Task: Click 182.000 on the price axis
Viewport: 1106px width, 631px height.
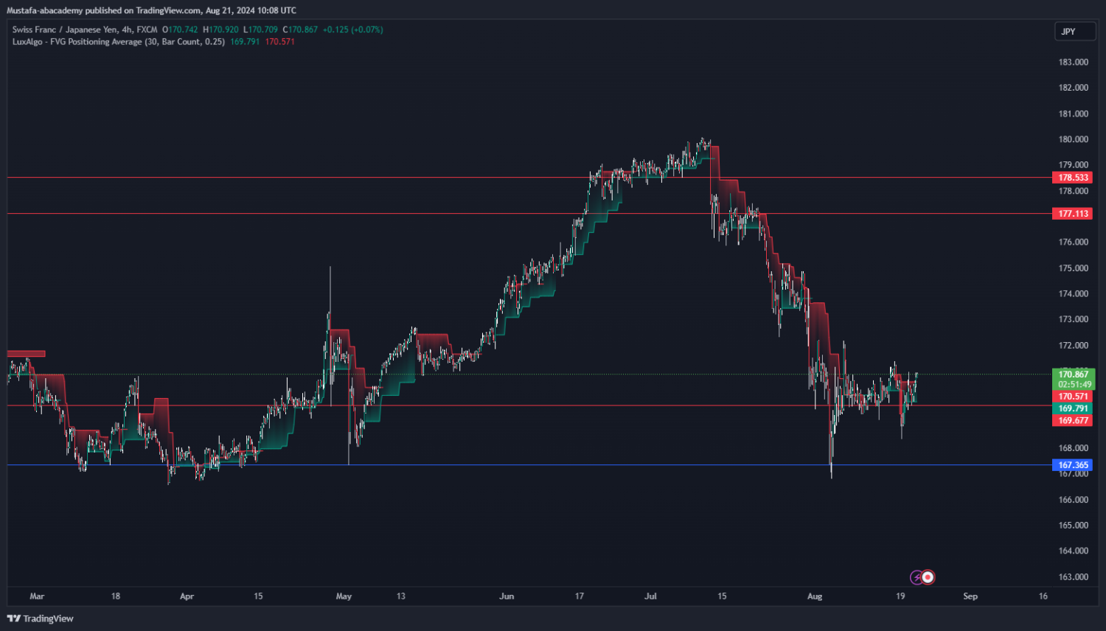Action: point(1074,88)
